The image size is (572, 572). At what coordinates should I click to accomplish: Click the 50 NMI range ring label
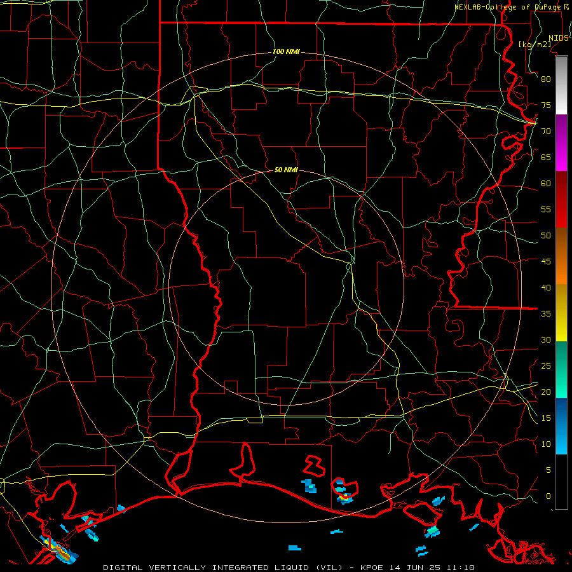[x=286, y=170]
